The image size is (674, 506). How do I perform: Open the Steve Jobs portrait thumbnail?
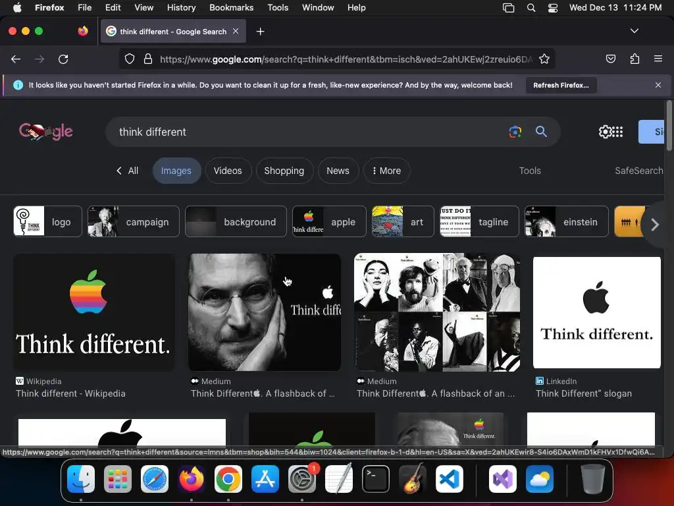click(x=265, y=312)
